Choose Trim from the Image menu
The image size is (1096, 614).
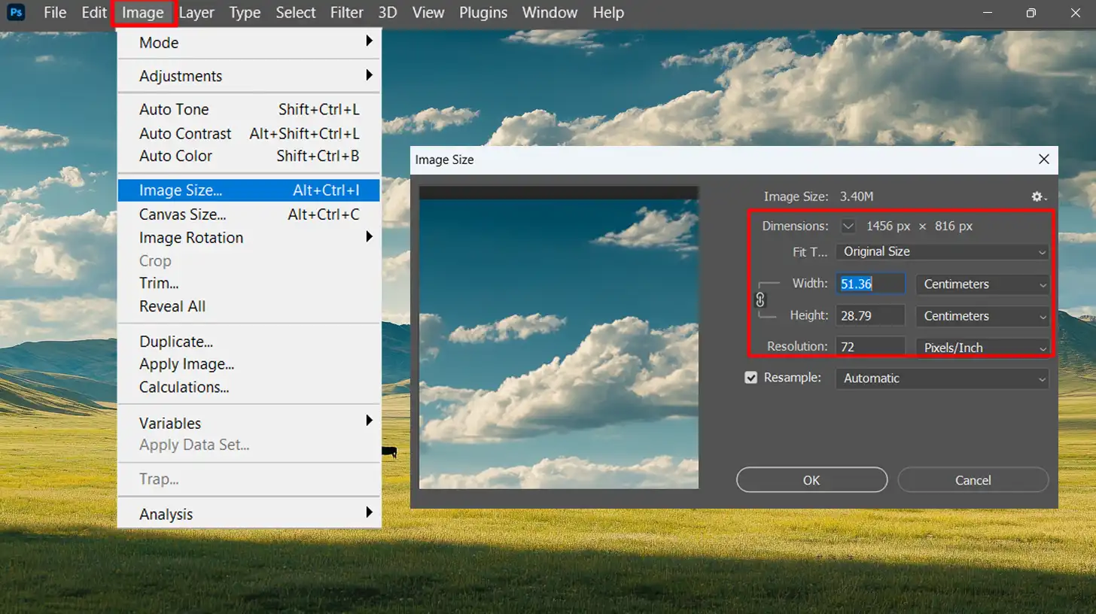(249, 284)
